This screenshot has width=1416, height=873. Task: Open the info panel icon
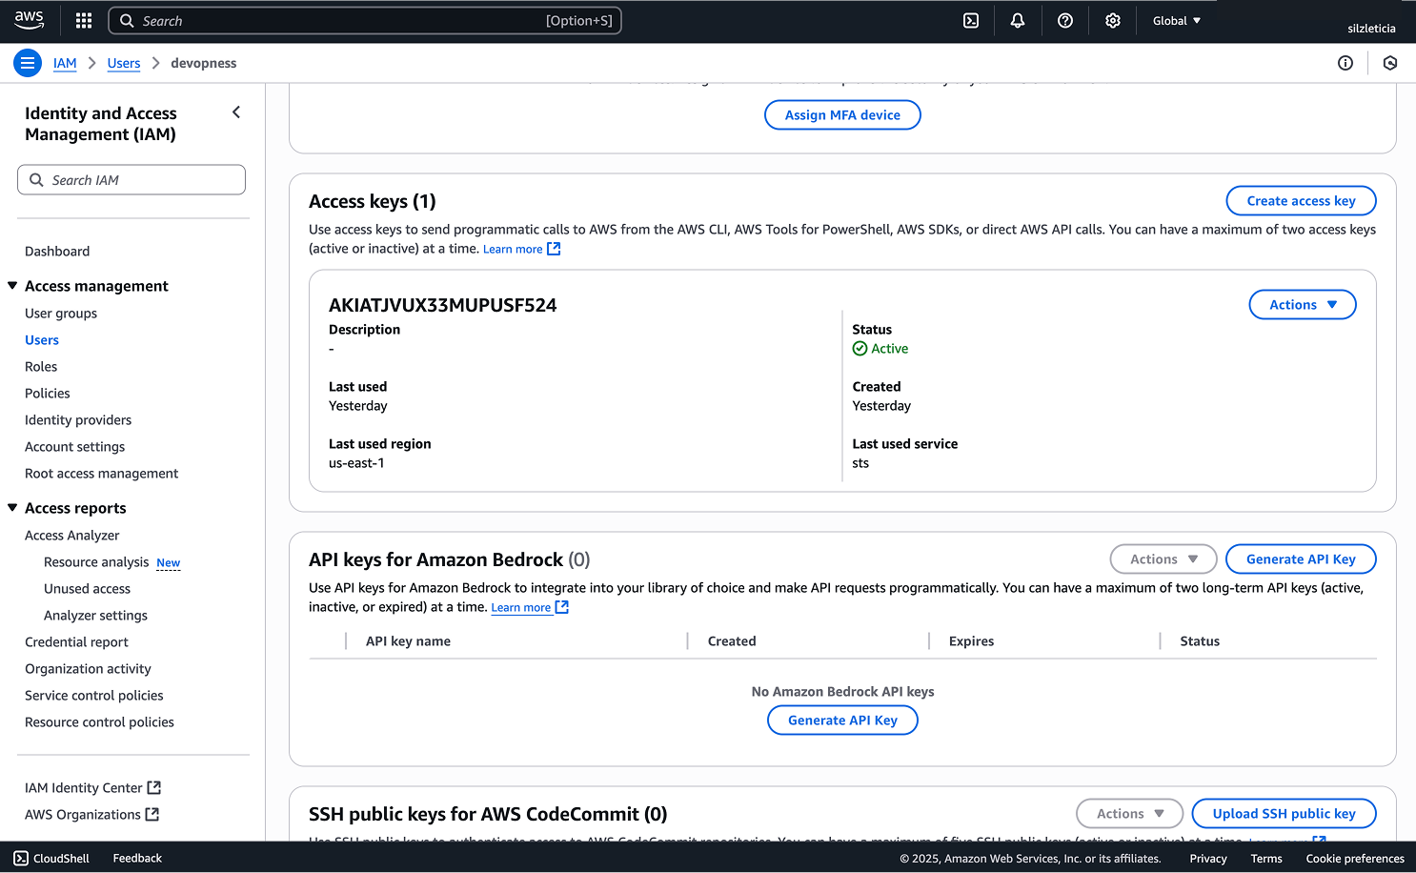[x=1345, y=63]
